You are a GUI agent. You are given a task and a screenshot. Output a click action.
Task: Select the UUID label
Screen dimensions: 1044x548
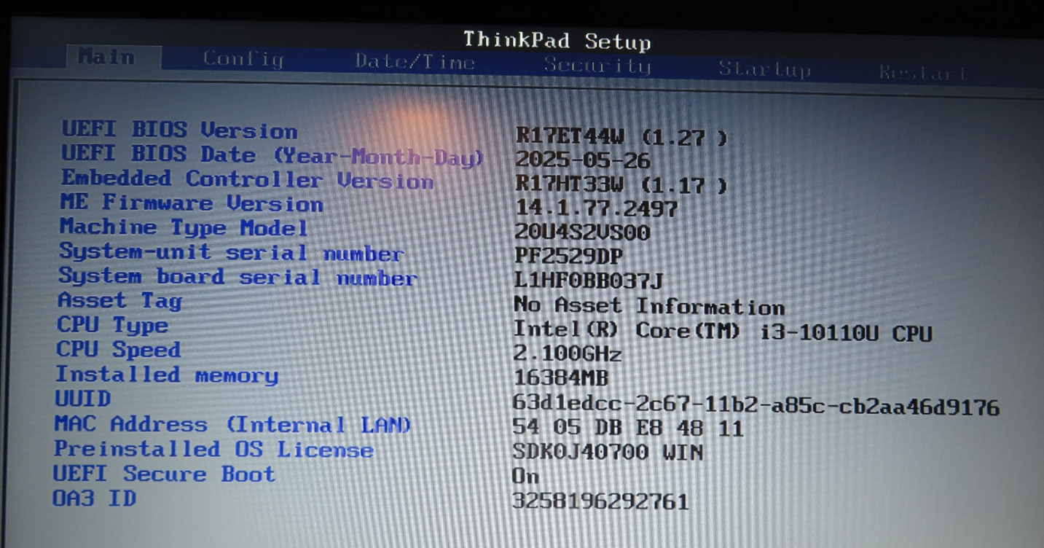[83, 399]
